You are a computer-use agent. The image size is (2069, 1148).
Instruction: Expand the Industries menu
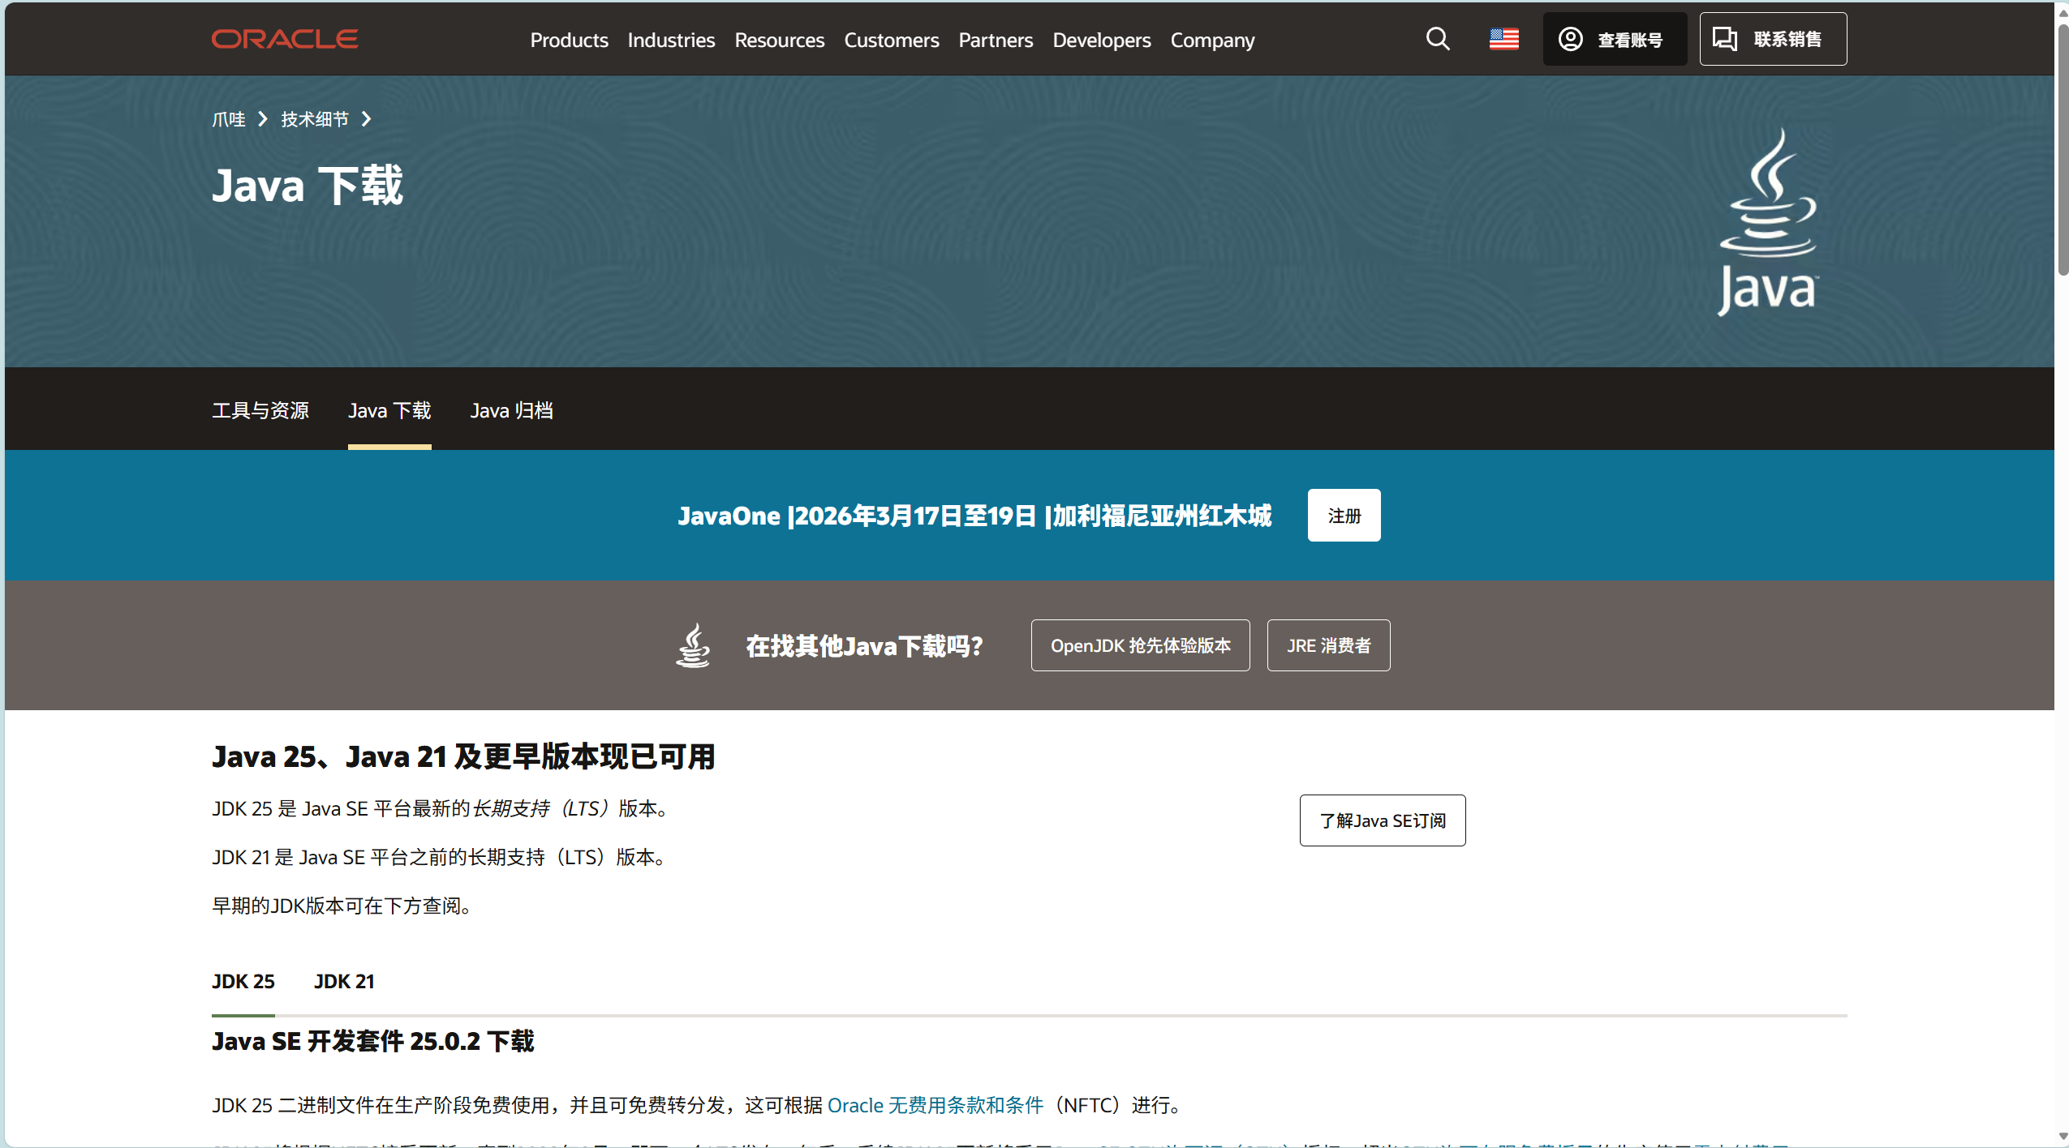coord(671,40)
